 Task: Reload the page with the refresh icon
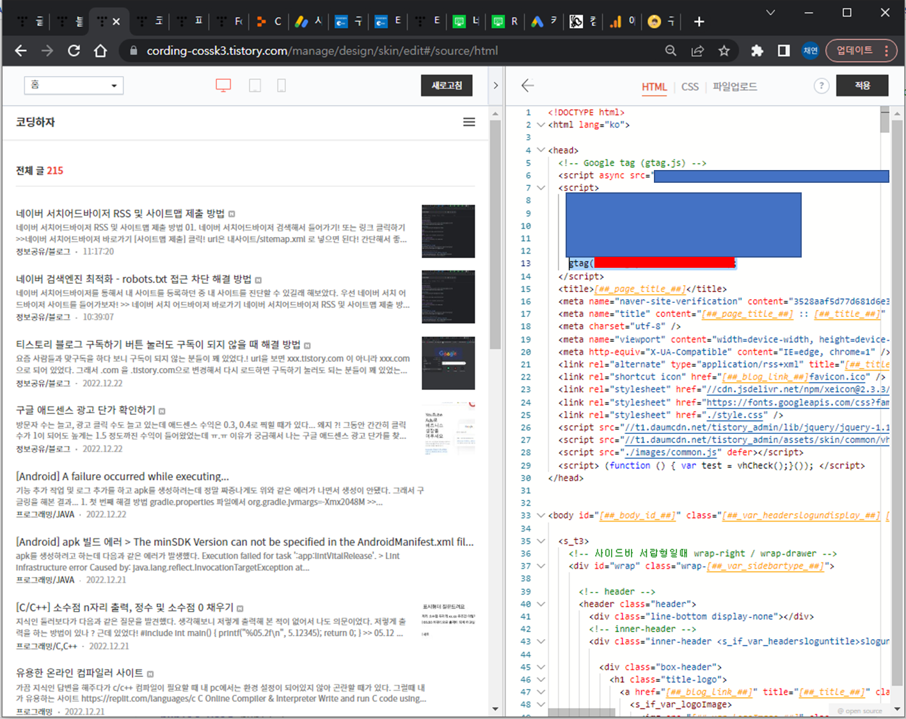click(x=74, y=50)
